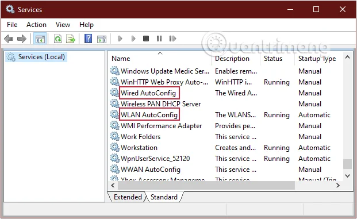
Task: Click the gear icon beside WMI Performance Adapter
Action: click(x=115, y=125)
